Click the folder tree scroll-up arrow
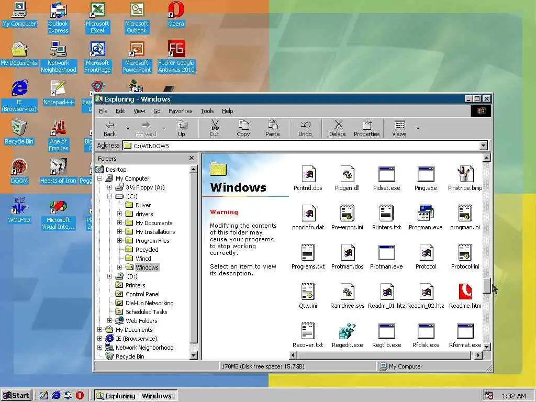536x402 pixels. (193, 169)
